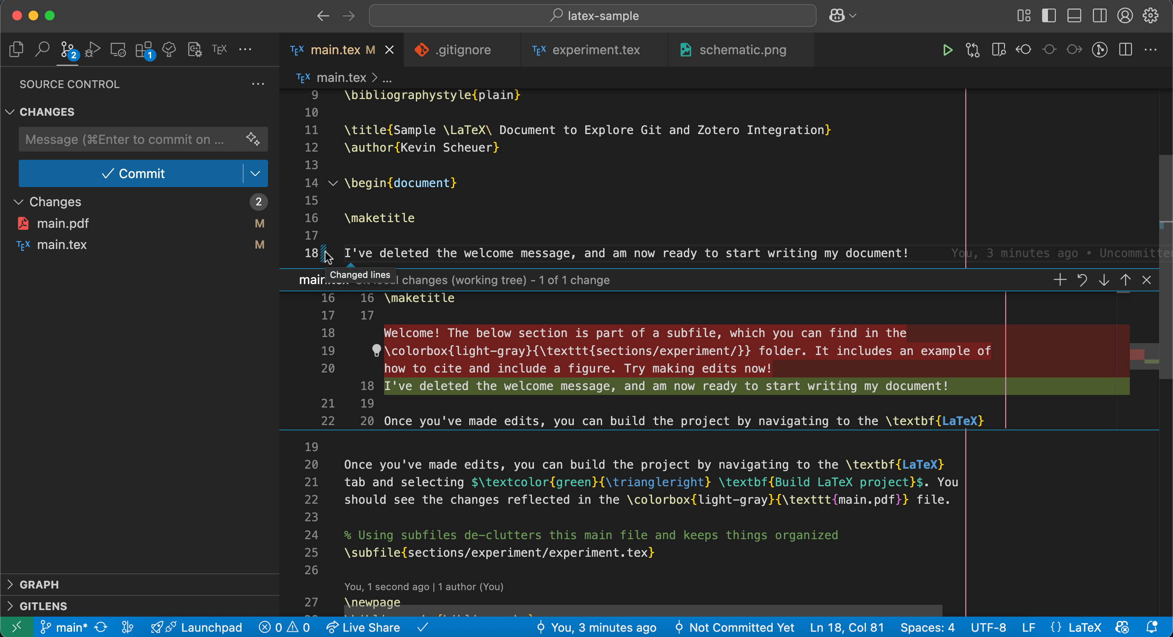Screen dimensions: 1173x637
Task: Click the Commit button
Action: pos(131,173)
